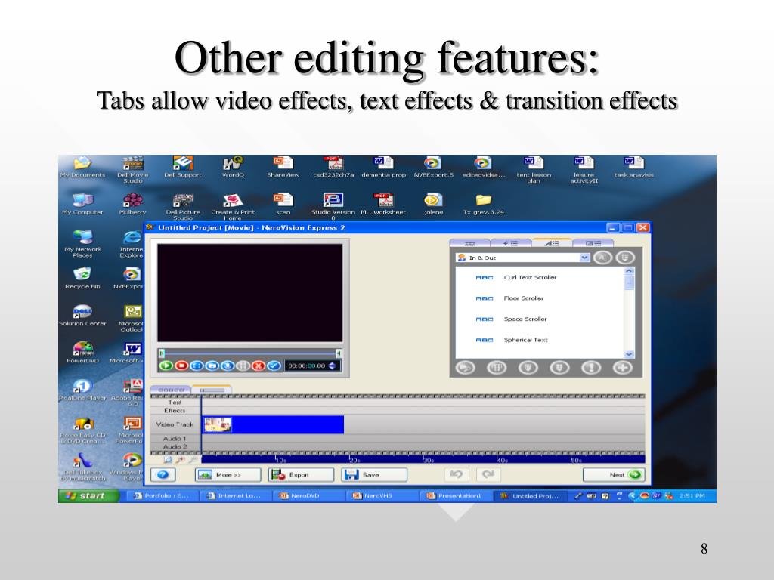Switch to the first media assets tab
Image resolution: width=774 pixels, height=580 pixels.
(x=470, y=243)
